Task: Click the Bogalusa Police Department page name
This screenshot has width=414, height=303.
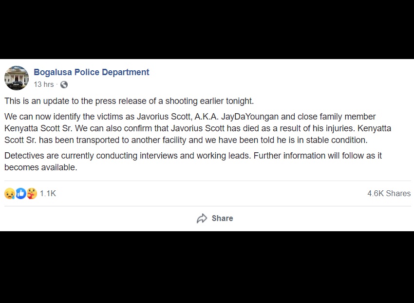Action: tap(92, 72)
